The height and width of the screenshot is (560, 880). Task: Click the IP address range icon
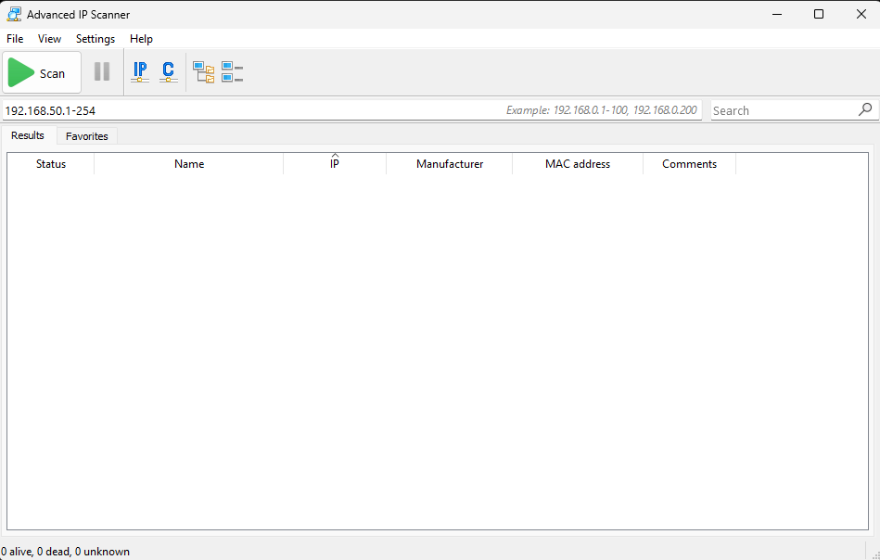coord(140,71)
